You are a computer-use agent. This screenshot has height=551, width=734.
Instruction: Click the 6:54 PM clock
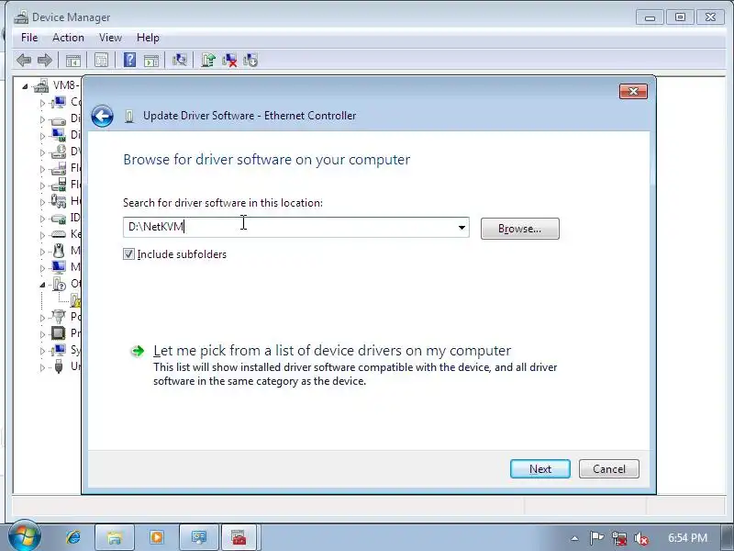(x=687, y=537)
